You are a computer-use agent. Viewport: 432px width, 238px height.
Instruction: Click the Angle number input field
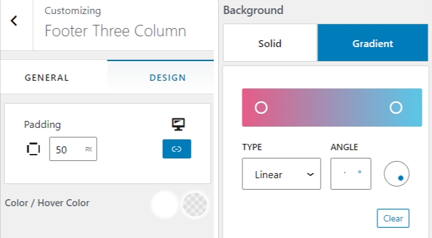click(351, 174)
